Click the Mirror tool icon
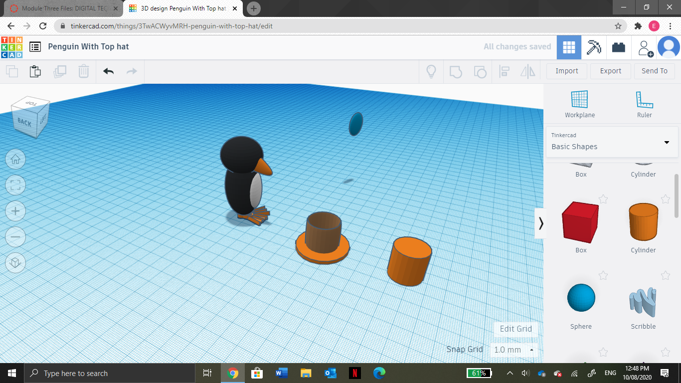The width and height of the screenshot is (681, 383). pos(528,71)
